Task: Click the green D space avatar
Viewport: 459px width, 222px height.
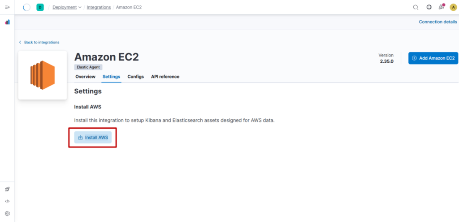Action: point(40,7)
